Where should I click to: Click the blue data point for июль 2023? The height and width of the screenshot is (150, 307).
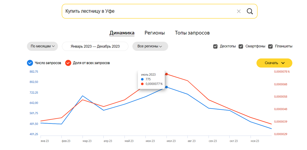point(167,87)
